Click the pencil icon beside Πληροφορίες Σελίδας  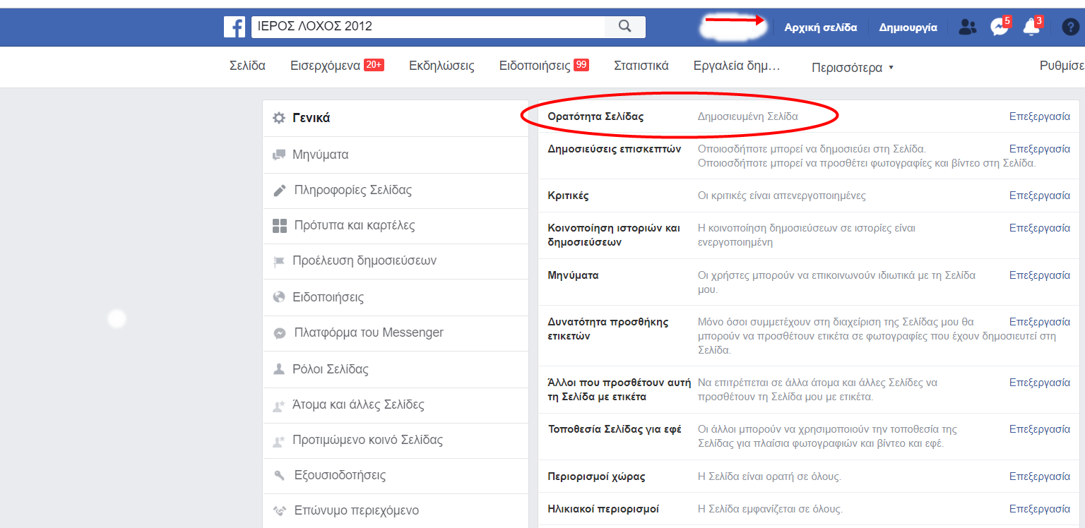[x=280, y=191]
